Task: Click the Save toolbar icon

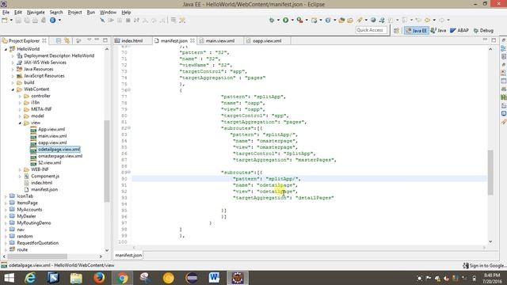Action: 18,20
